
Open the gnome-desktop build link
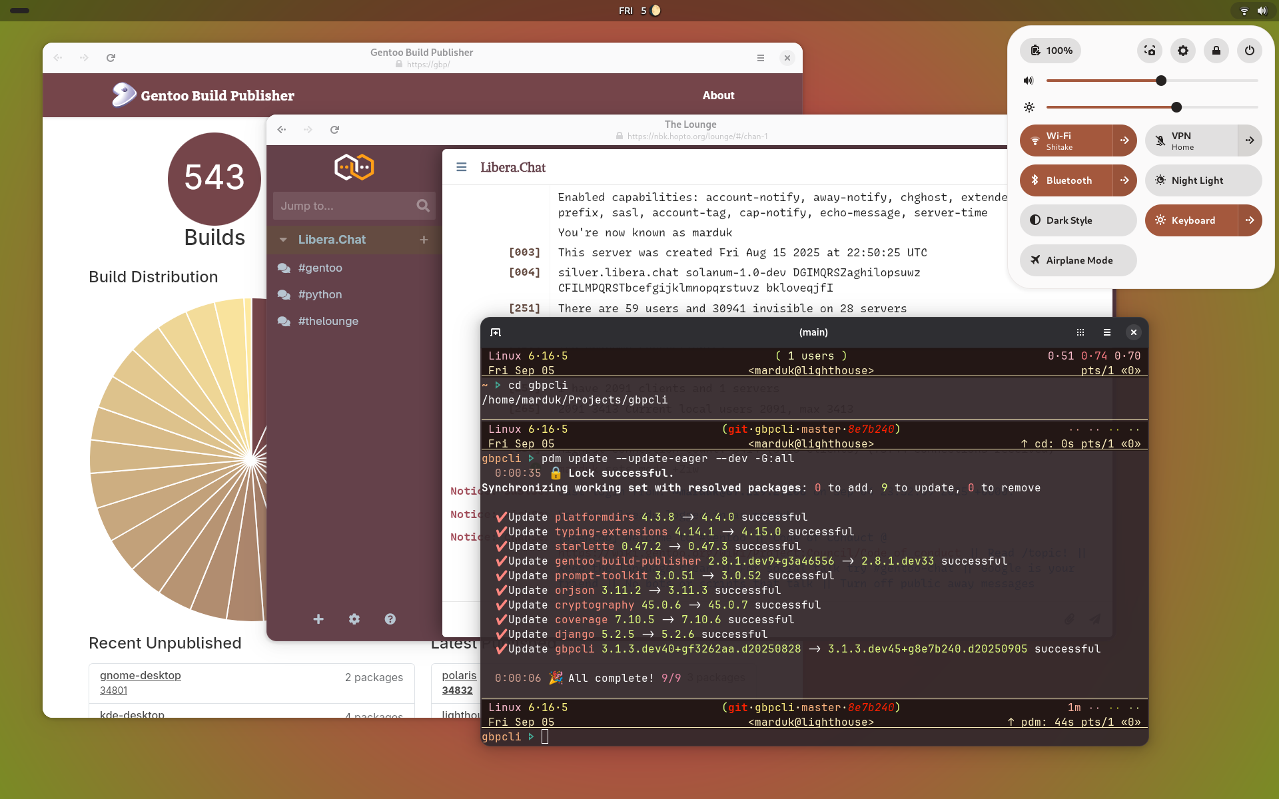pyautogui.click(x=140, y=675)
